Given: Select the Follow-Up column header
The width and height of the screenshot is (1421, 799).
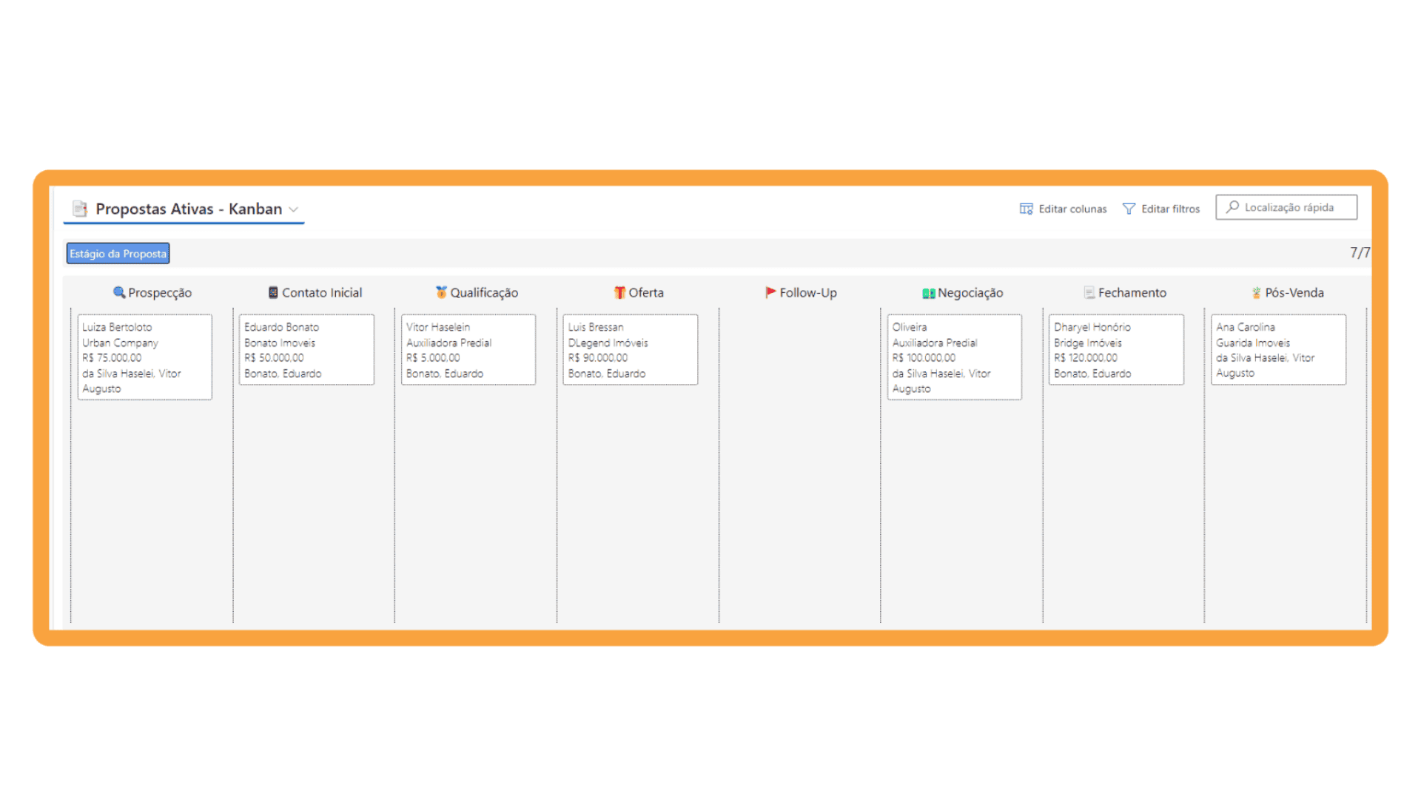Looking at the screenshot, I should [x=801, y=292].
